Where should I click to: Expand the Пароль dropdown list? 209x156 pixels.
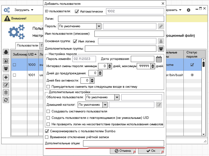99,26
